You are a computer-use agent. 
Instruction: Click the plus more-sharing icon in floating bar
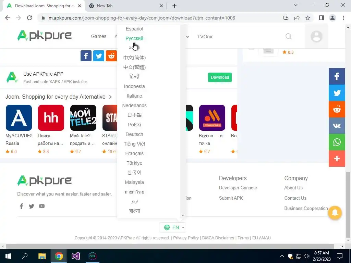pos(337,159)
